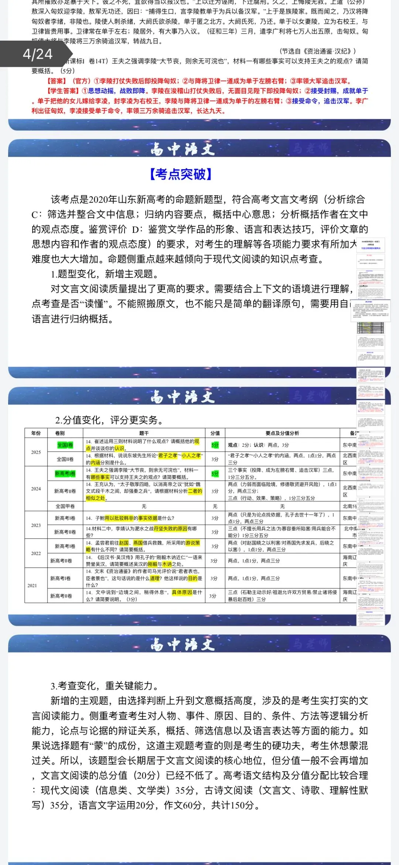The image size is (399, 865).
Task: Click the 【考点突破】 heading
Action: coord(181,174)
